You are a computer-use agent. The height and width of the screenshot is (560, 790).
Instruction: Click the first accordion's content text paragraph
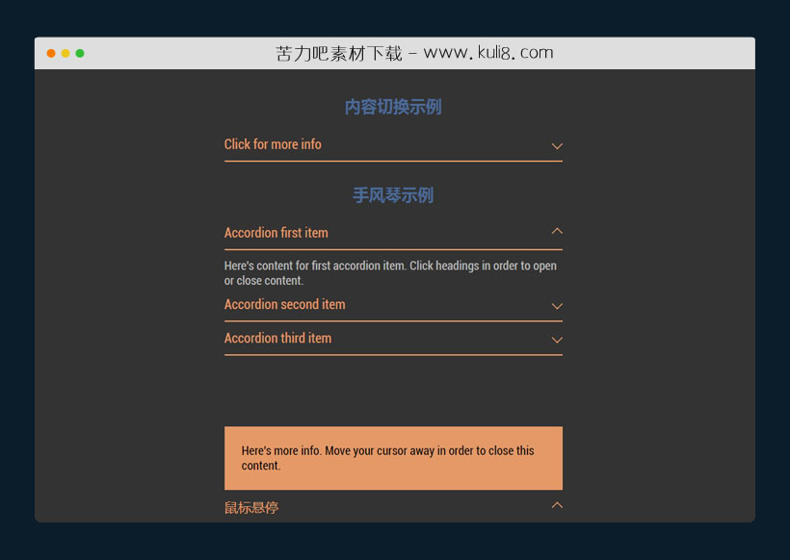pyautogui.click(x=390, y=273)
